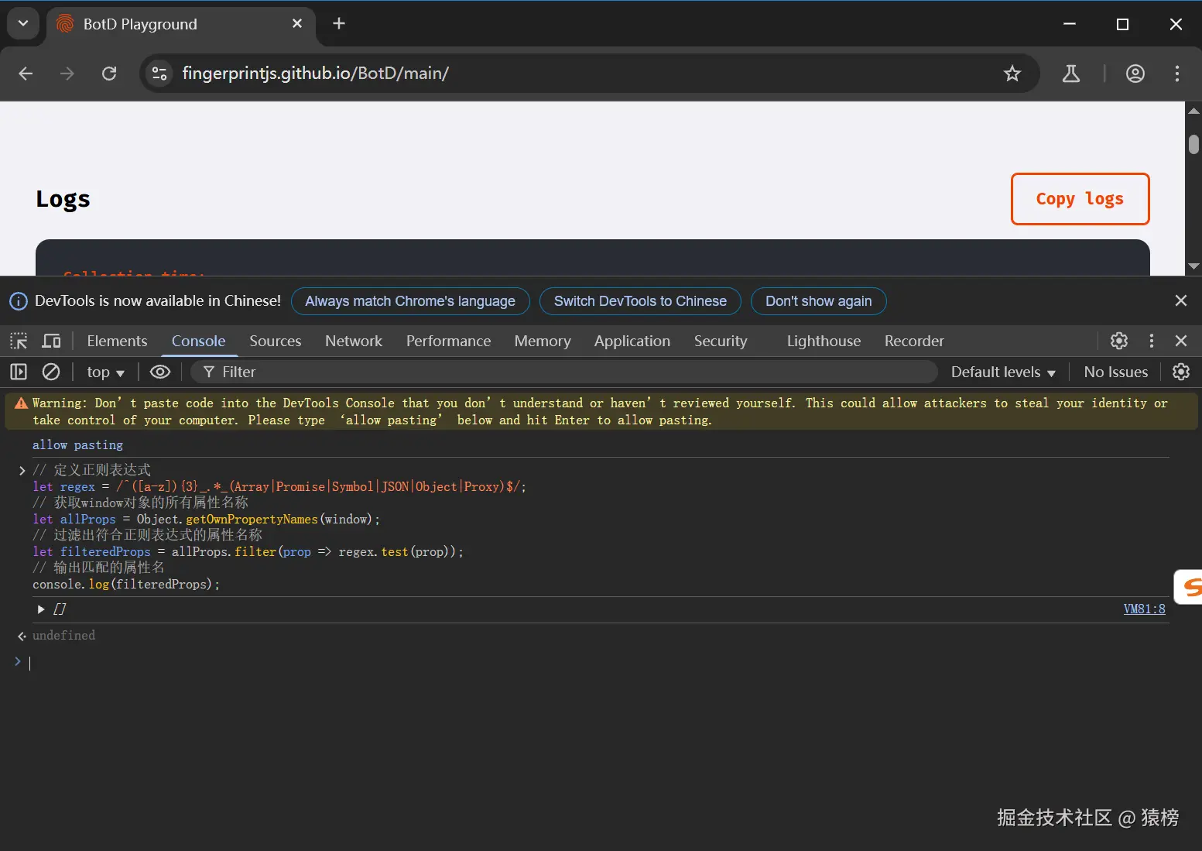
Task: Toggle the console sidebar icon
Action: point(19,372)
